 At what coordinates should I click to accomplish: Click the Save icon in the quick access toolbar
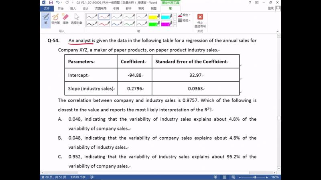coord(51,2)
